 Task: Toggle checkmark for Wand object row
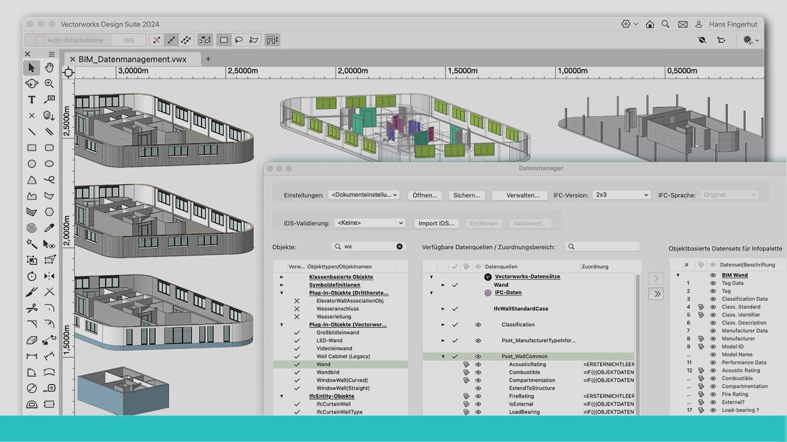pyautogui.click(x=297, y=364)
